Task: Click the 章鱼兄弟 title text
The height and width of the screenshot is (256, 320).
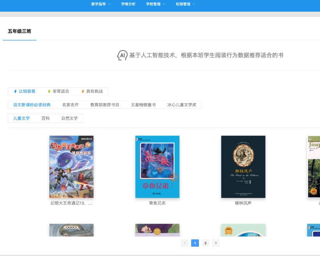Action: coord(157,203)
